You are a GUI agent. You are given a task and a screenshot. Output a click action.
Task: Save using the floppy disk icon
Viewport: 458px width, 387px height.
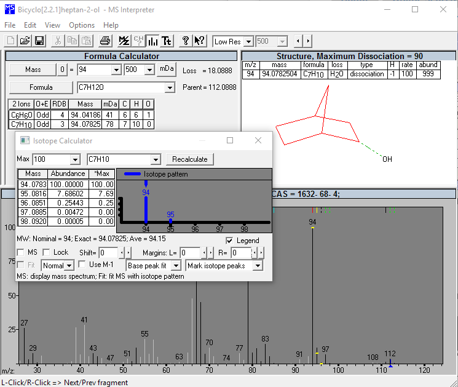pyautogui.click(x=39, y=41)
